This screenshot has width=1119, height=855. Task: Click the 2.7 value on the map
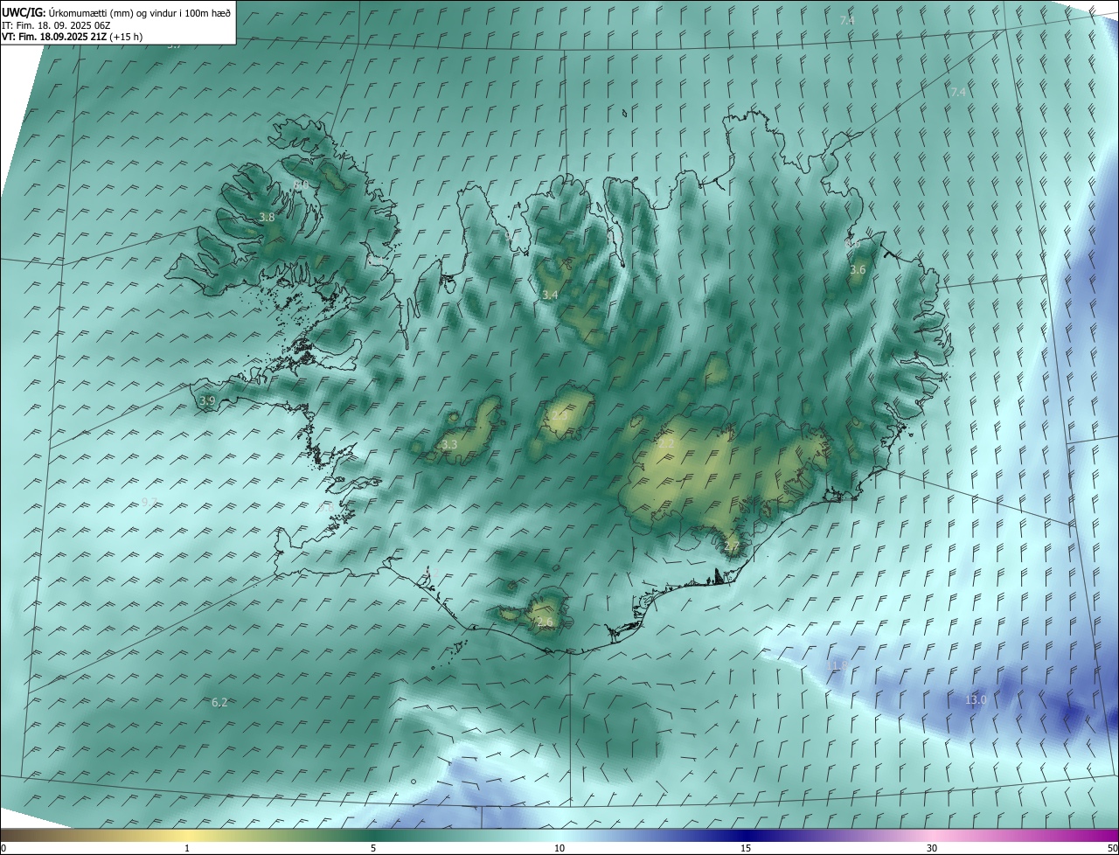tap(732, 547)
